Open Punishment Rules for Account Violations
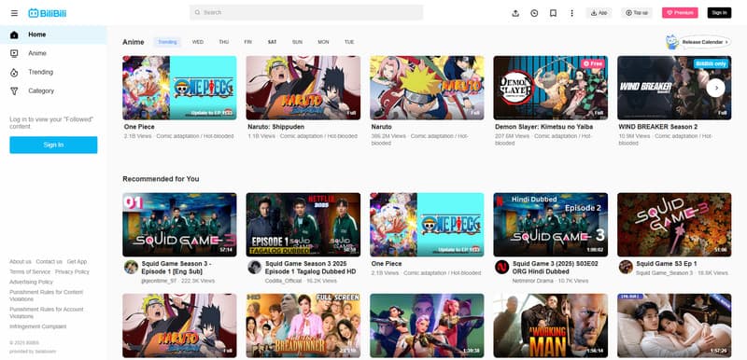The height and width of the screenshot is (360, 747). pos(47,312)
